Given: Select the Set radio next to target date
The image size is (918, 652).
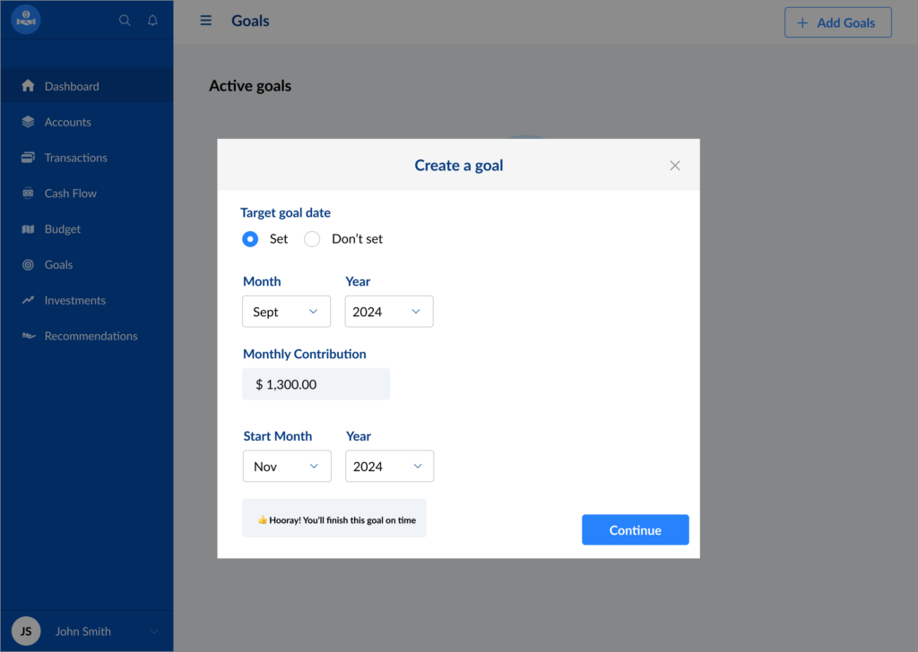Looking at the screenshot, I should (250, 239).
